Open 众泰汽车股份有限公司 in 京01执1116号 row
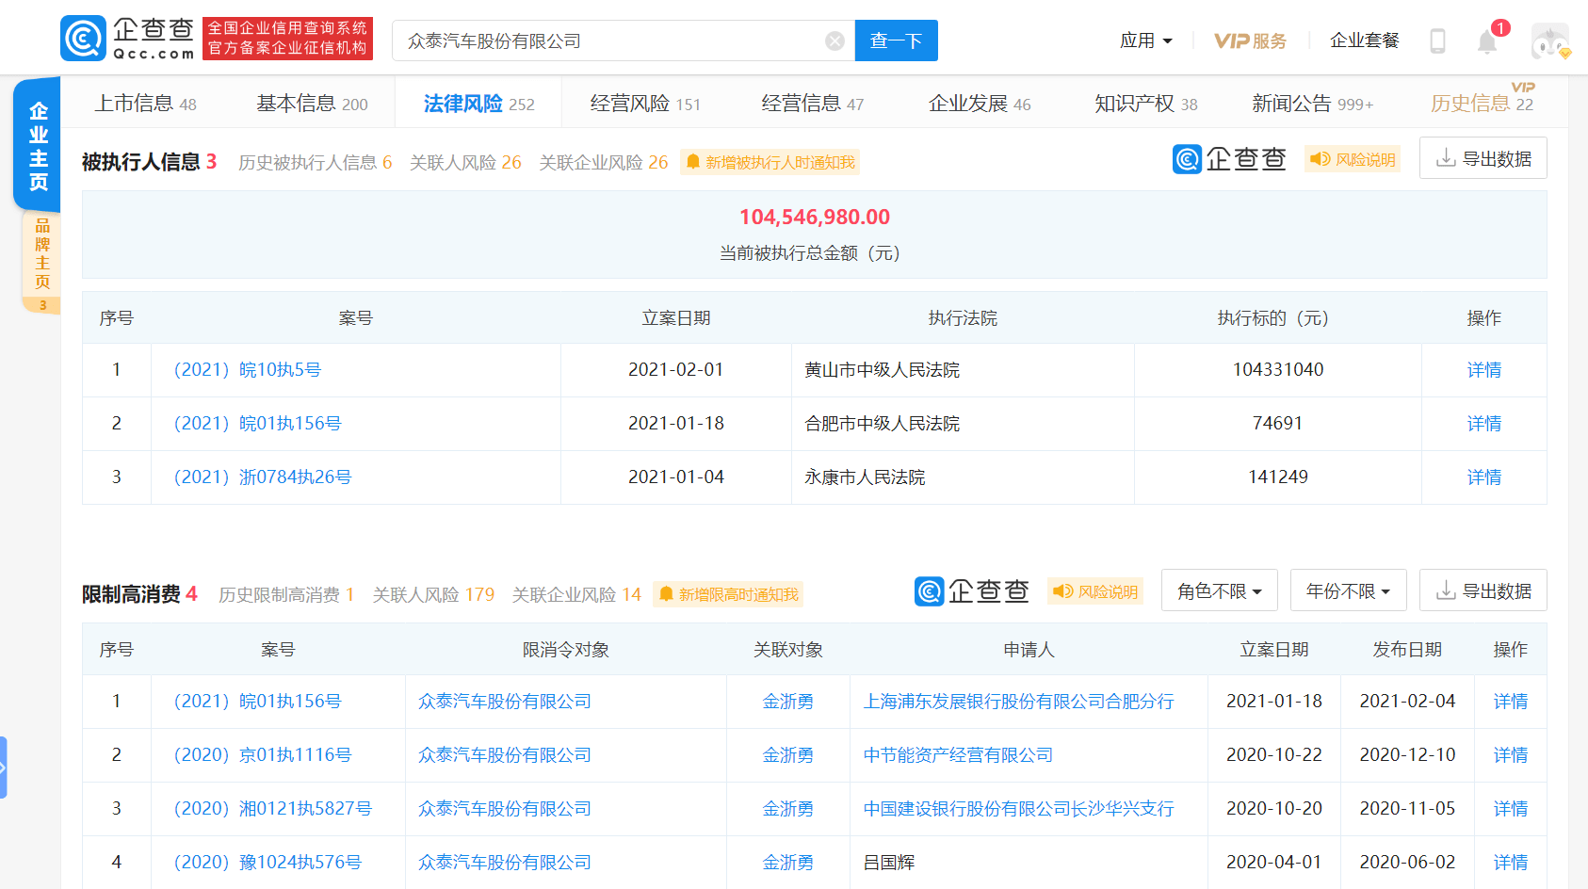This screenshot has width=1588, height=889. tap(505, 755)
